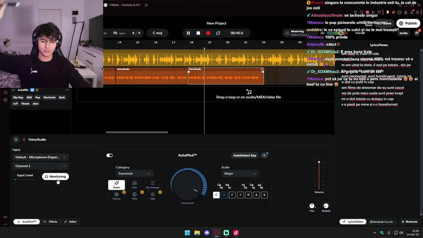Start recording with the red record button
Screen dimensions: 423x238
coord(208,33)
